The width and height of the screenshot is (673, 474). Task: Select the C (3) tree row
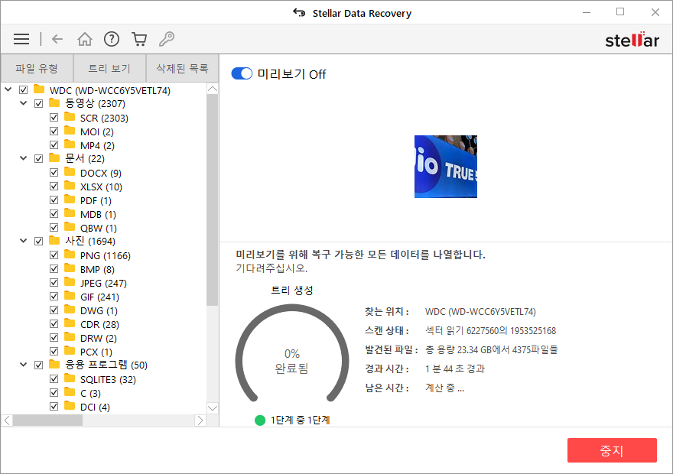[x=90, y=393]
